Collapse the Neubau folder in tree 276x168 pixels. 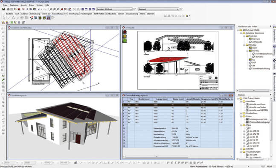pos(244,45)
